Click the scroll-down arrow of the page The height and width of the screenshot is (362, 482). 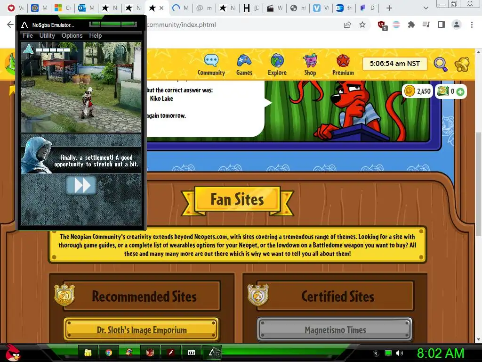click(x=478, y=339)
